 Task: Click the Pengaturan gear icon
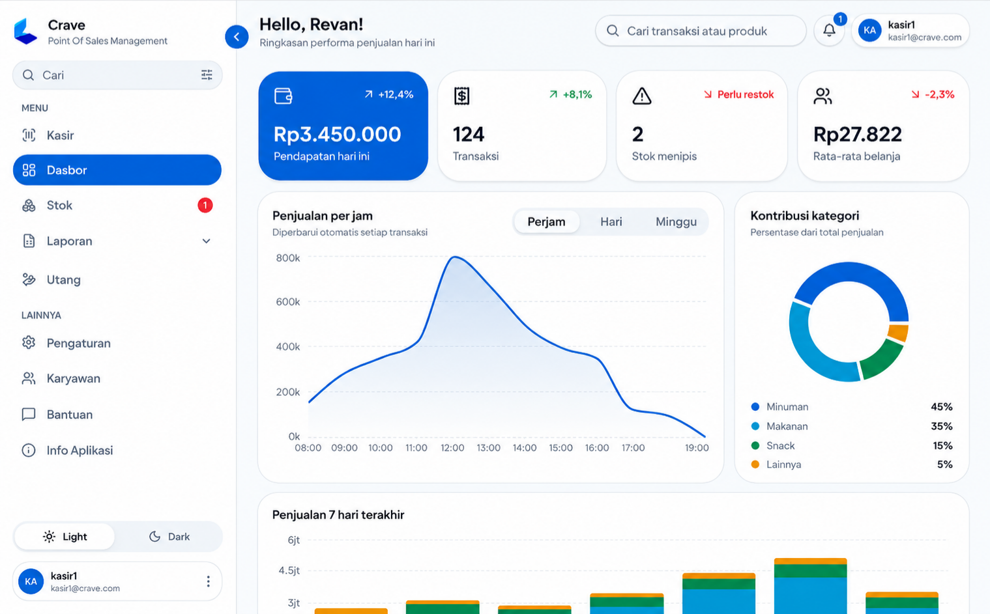(x=29, y=342)
